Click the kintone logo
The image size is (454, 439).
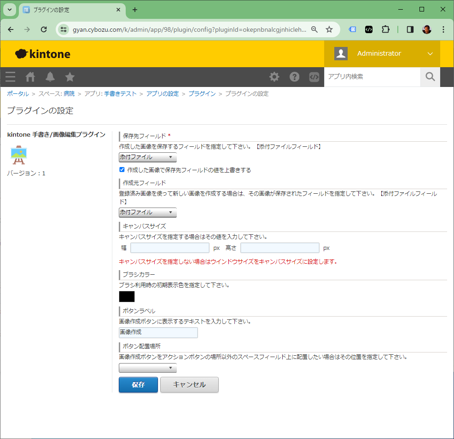42,54
